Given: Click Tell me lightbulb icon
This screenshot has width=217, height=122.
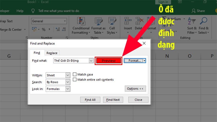Looking at the screenshot, I should point(33,11).
